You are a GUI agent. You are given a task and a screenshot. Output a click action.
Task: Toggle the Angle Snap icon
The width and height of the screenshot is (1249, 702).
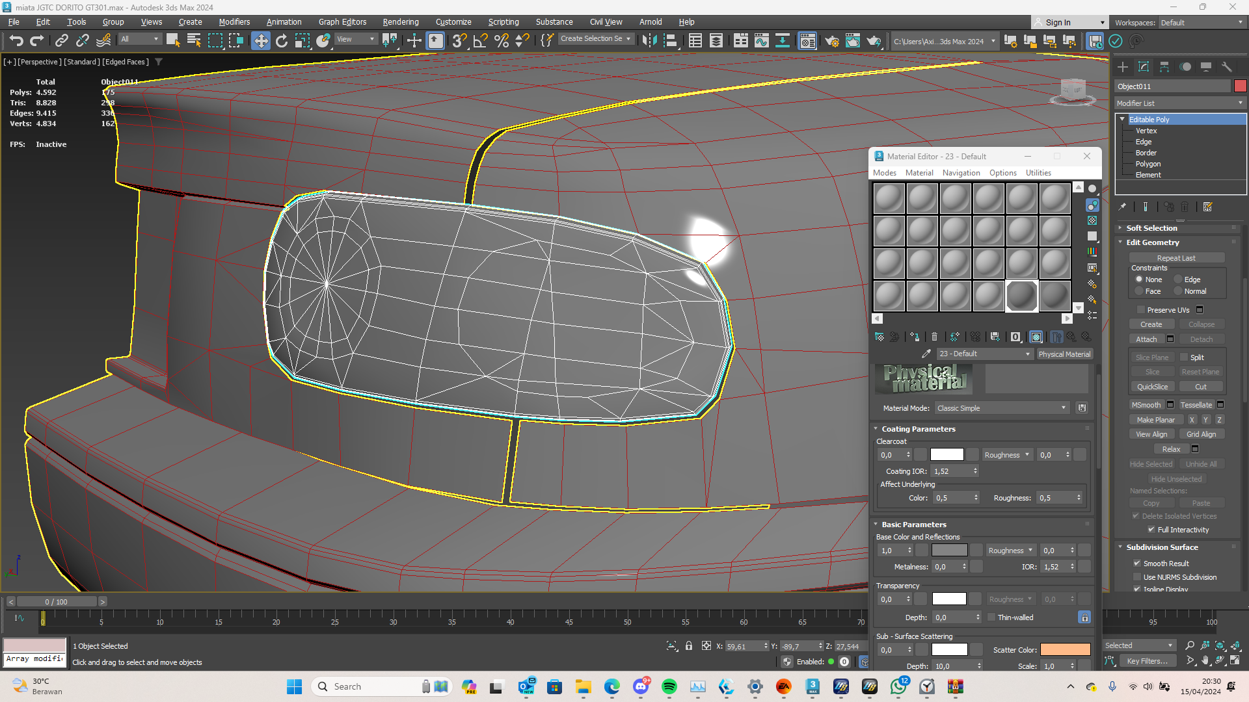pos(480,41)
